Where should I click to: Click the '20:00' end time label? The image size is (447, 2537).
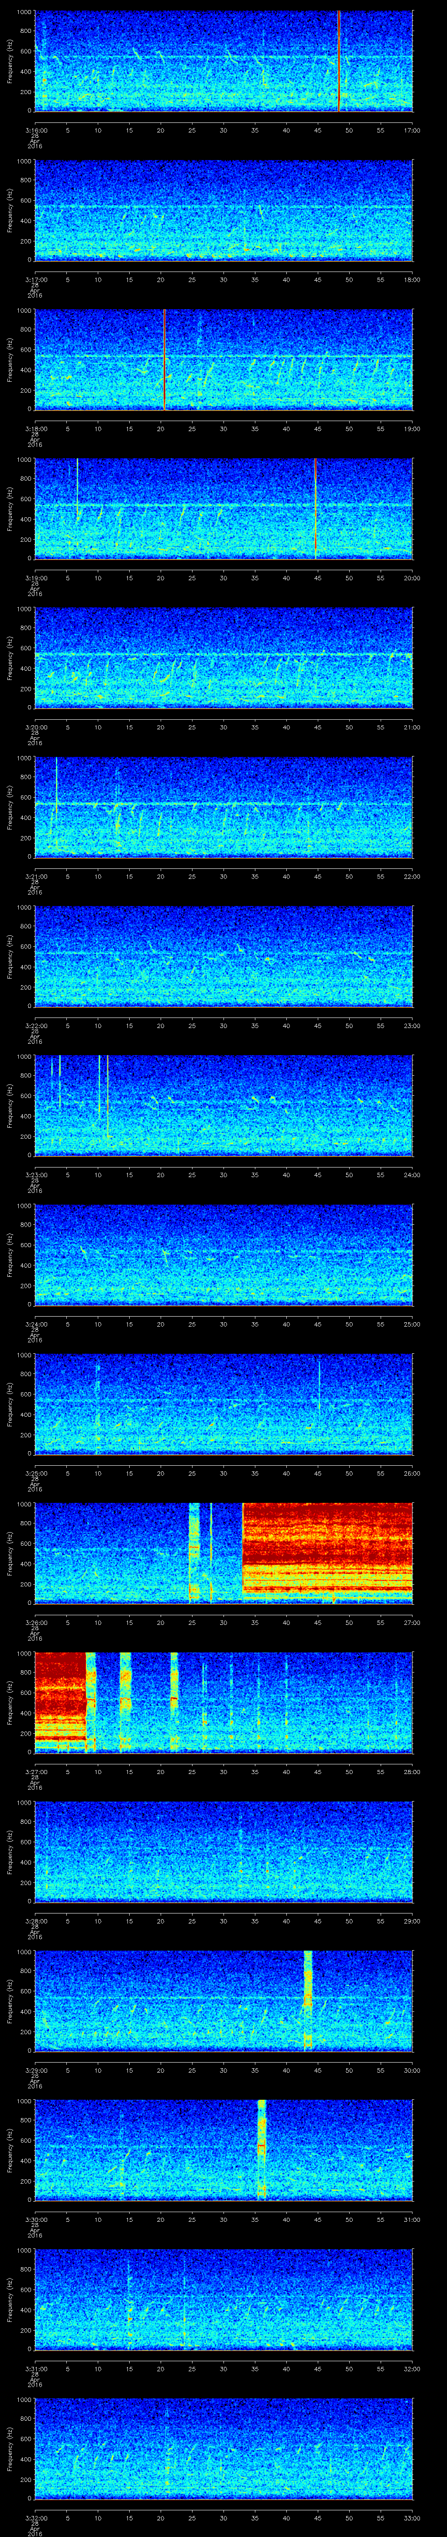[413, 578]
